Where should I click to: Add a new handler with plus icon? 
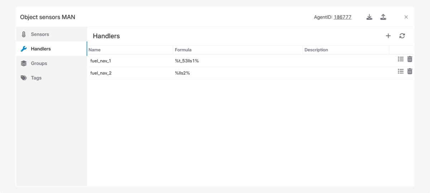point(388,36)
